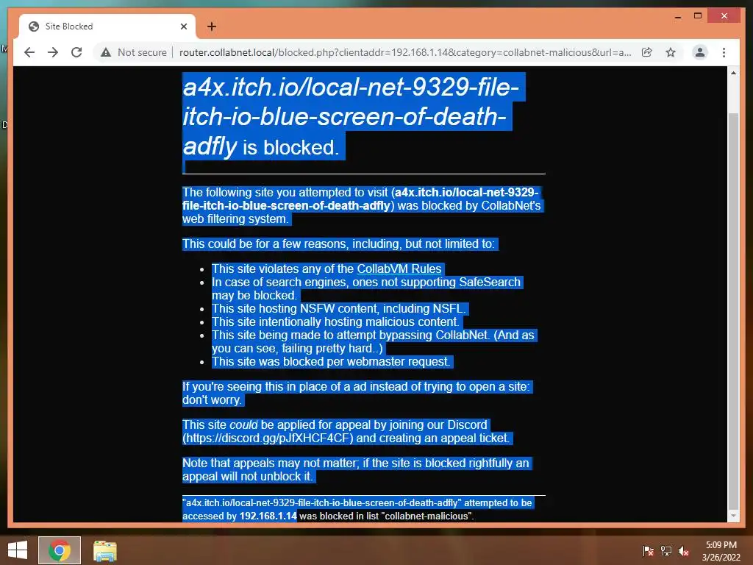Click the IP address 192.168.1.14 text

268,516
